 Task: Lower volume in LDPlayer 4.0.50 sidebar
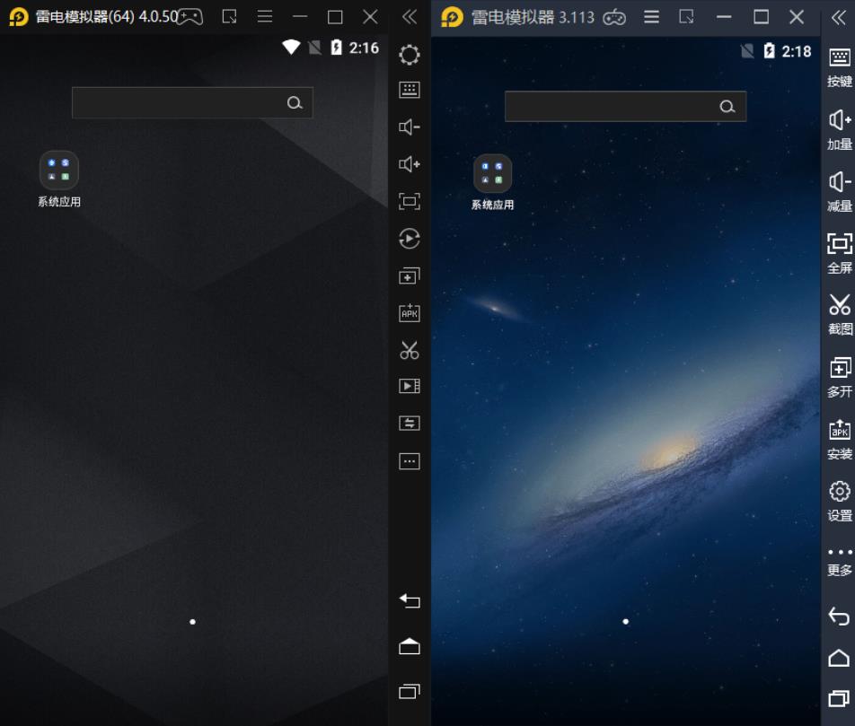(x=409, y=127)
